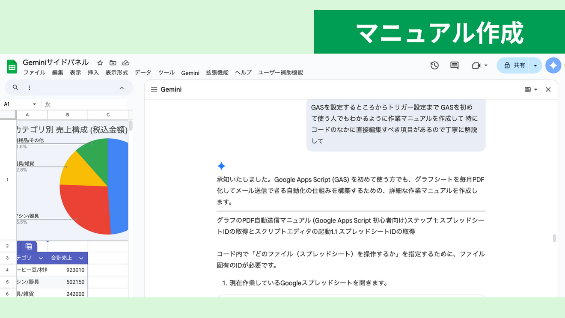Click step 1 現在作業しているGoogleスプレッドシートを開きます
565x318 pixels.
coord(309,283)
